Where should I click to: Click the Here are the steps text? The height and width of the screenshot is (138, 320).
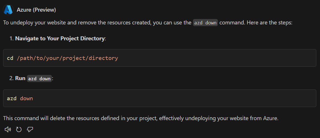click(x=270, y=22)
